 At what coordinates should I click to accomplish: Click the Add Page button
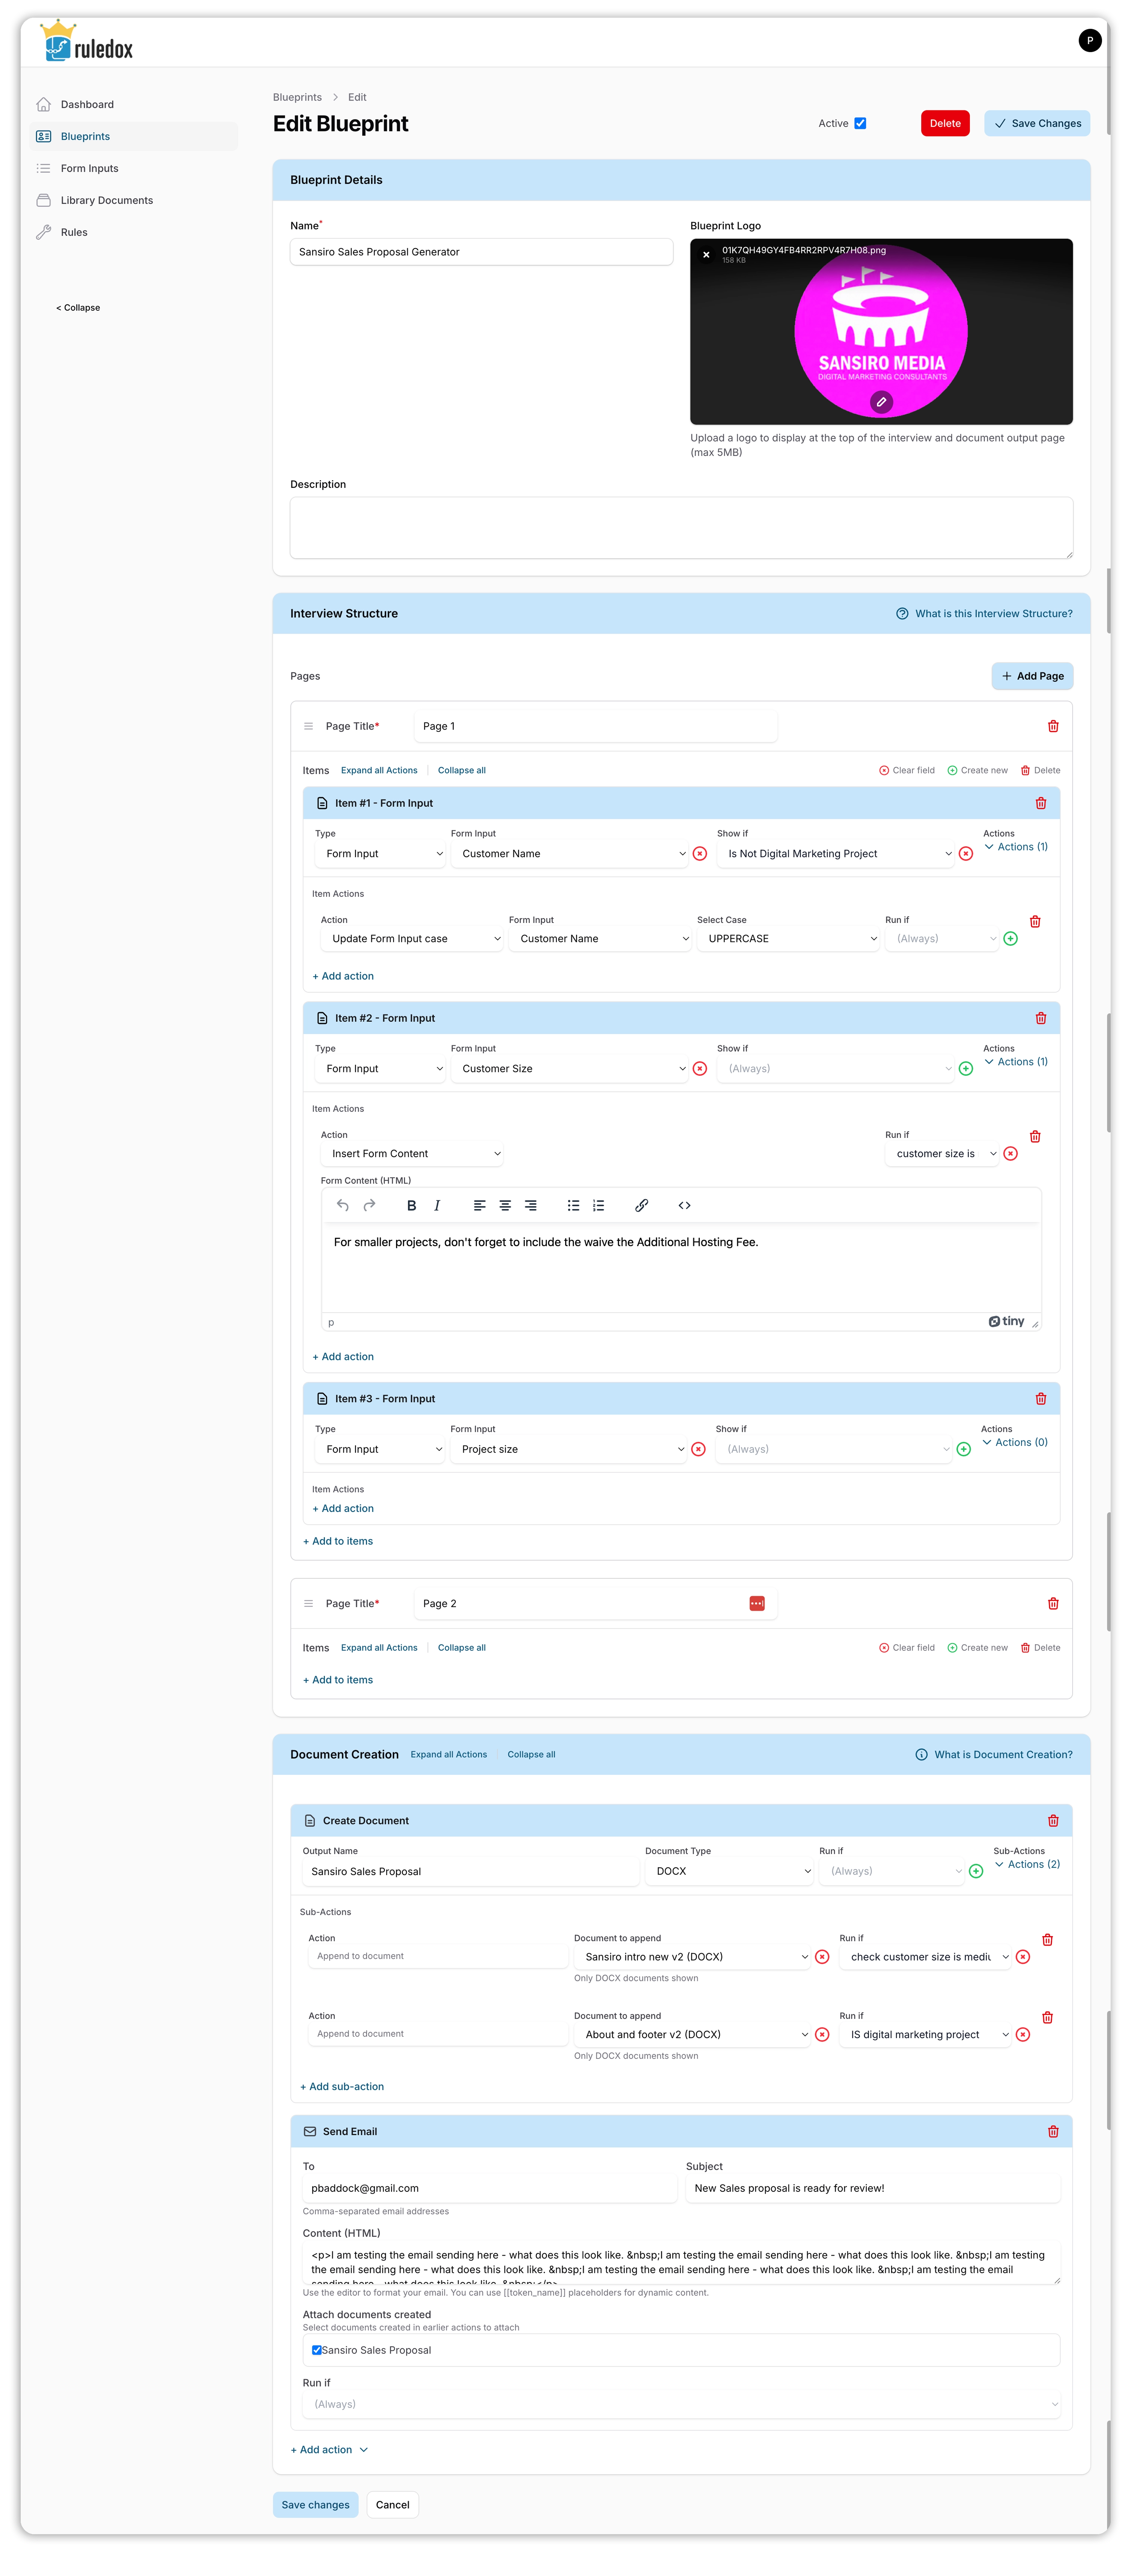click(1031, 676)
